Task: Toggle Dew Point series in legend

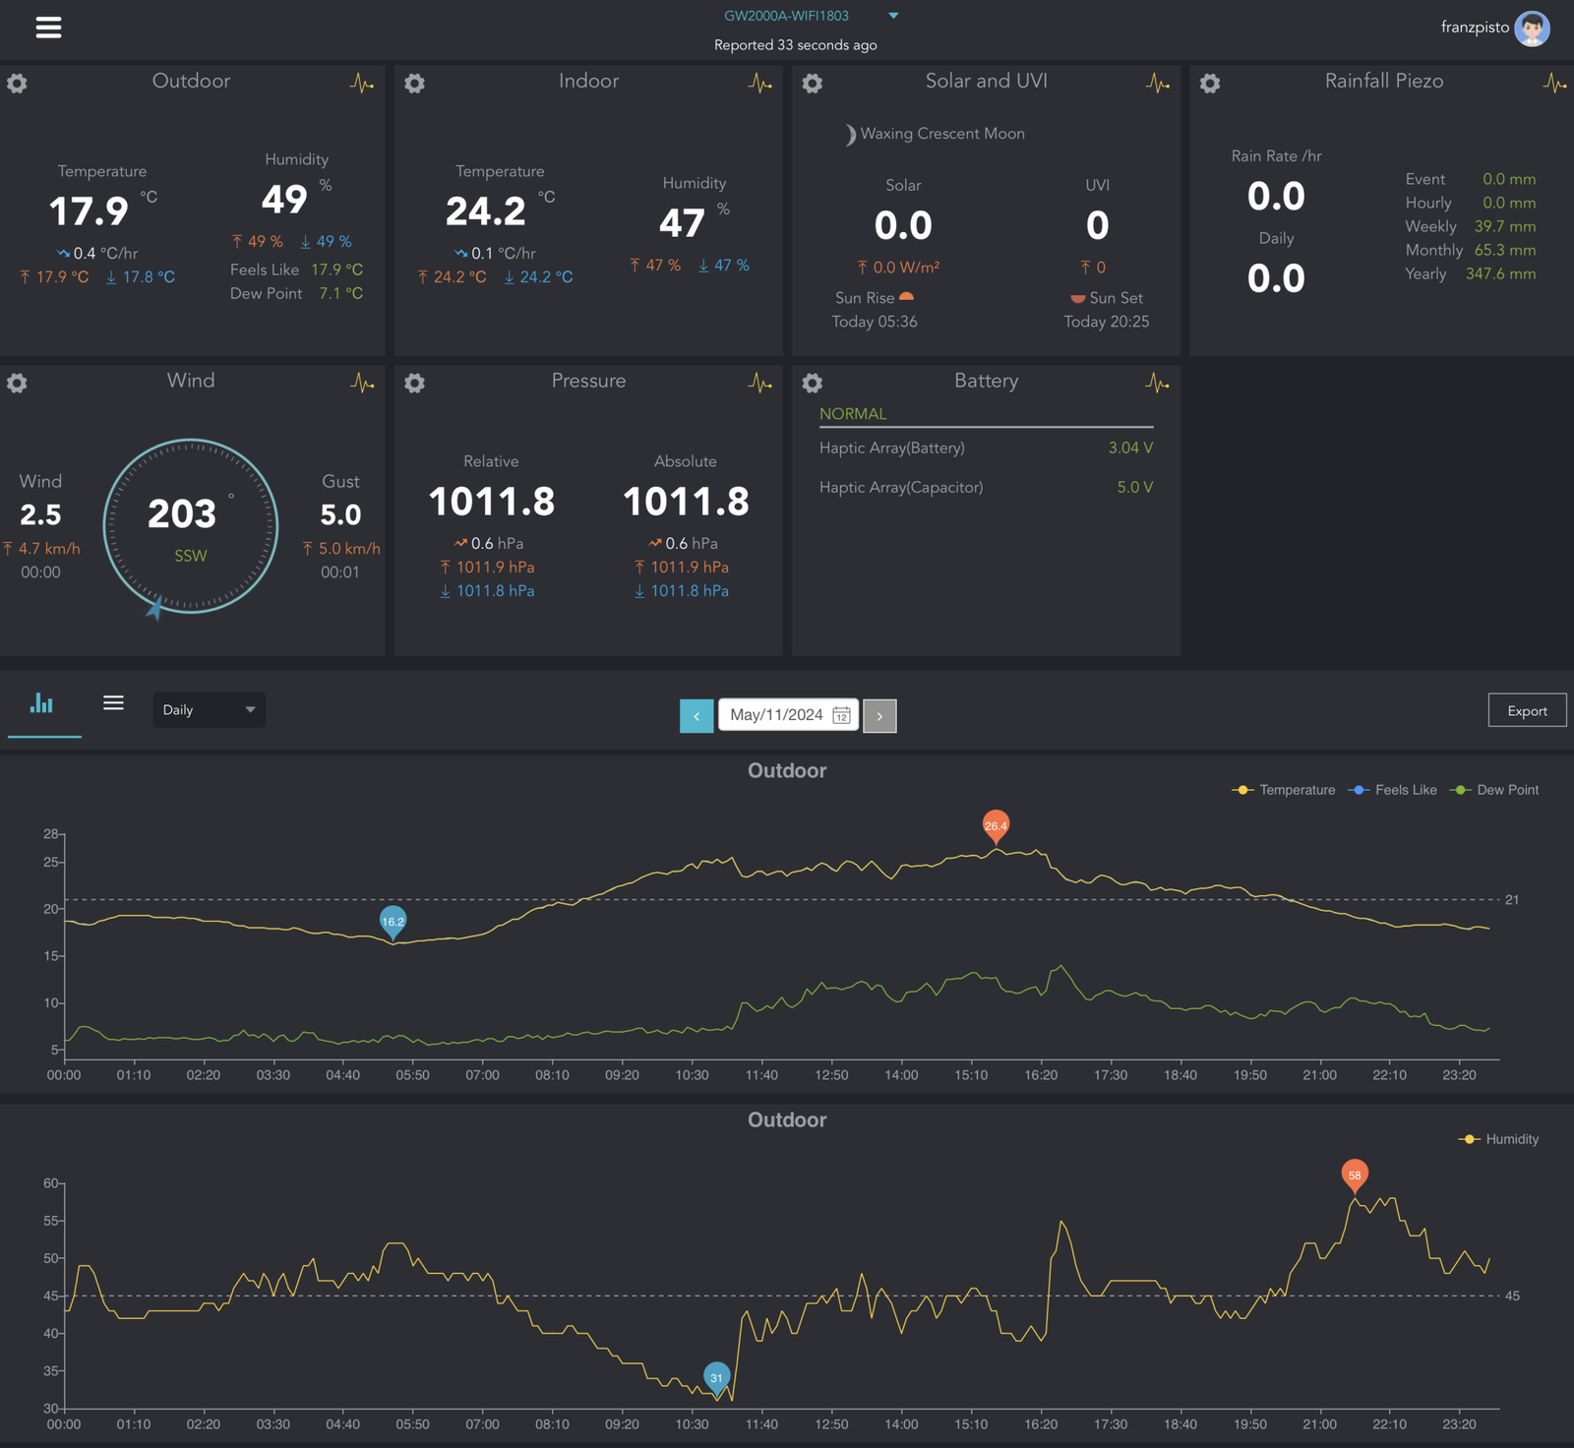Action: 1495,790
